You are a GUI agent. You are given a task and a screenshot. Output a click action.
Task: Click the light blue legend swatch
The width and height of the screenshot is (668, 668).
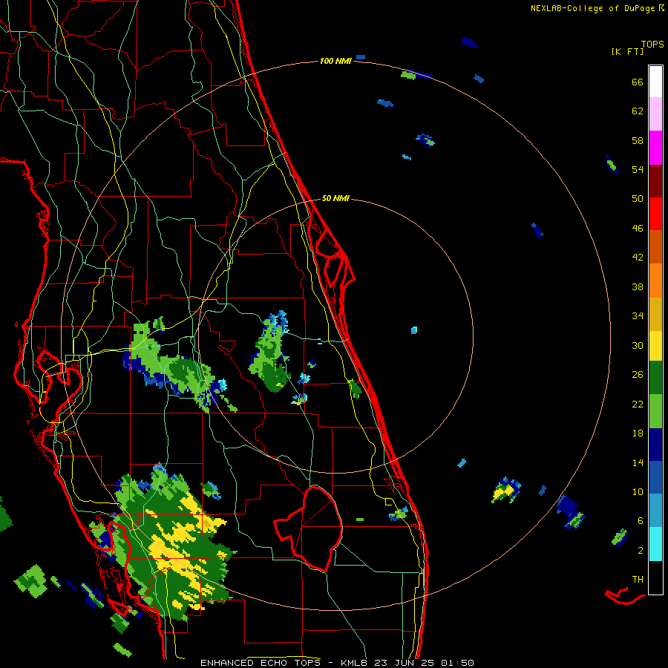(x=655, y=511)
